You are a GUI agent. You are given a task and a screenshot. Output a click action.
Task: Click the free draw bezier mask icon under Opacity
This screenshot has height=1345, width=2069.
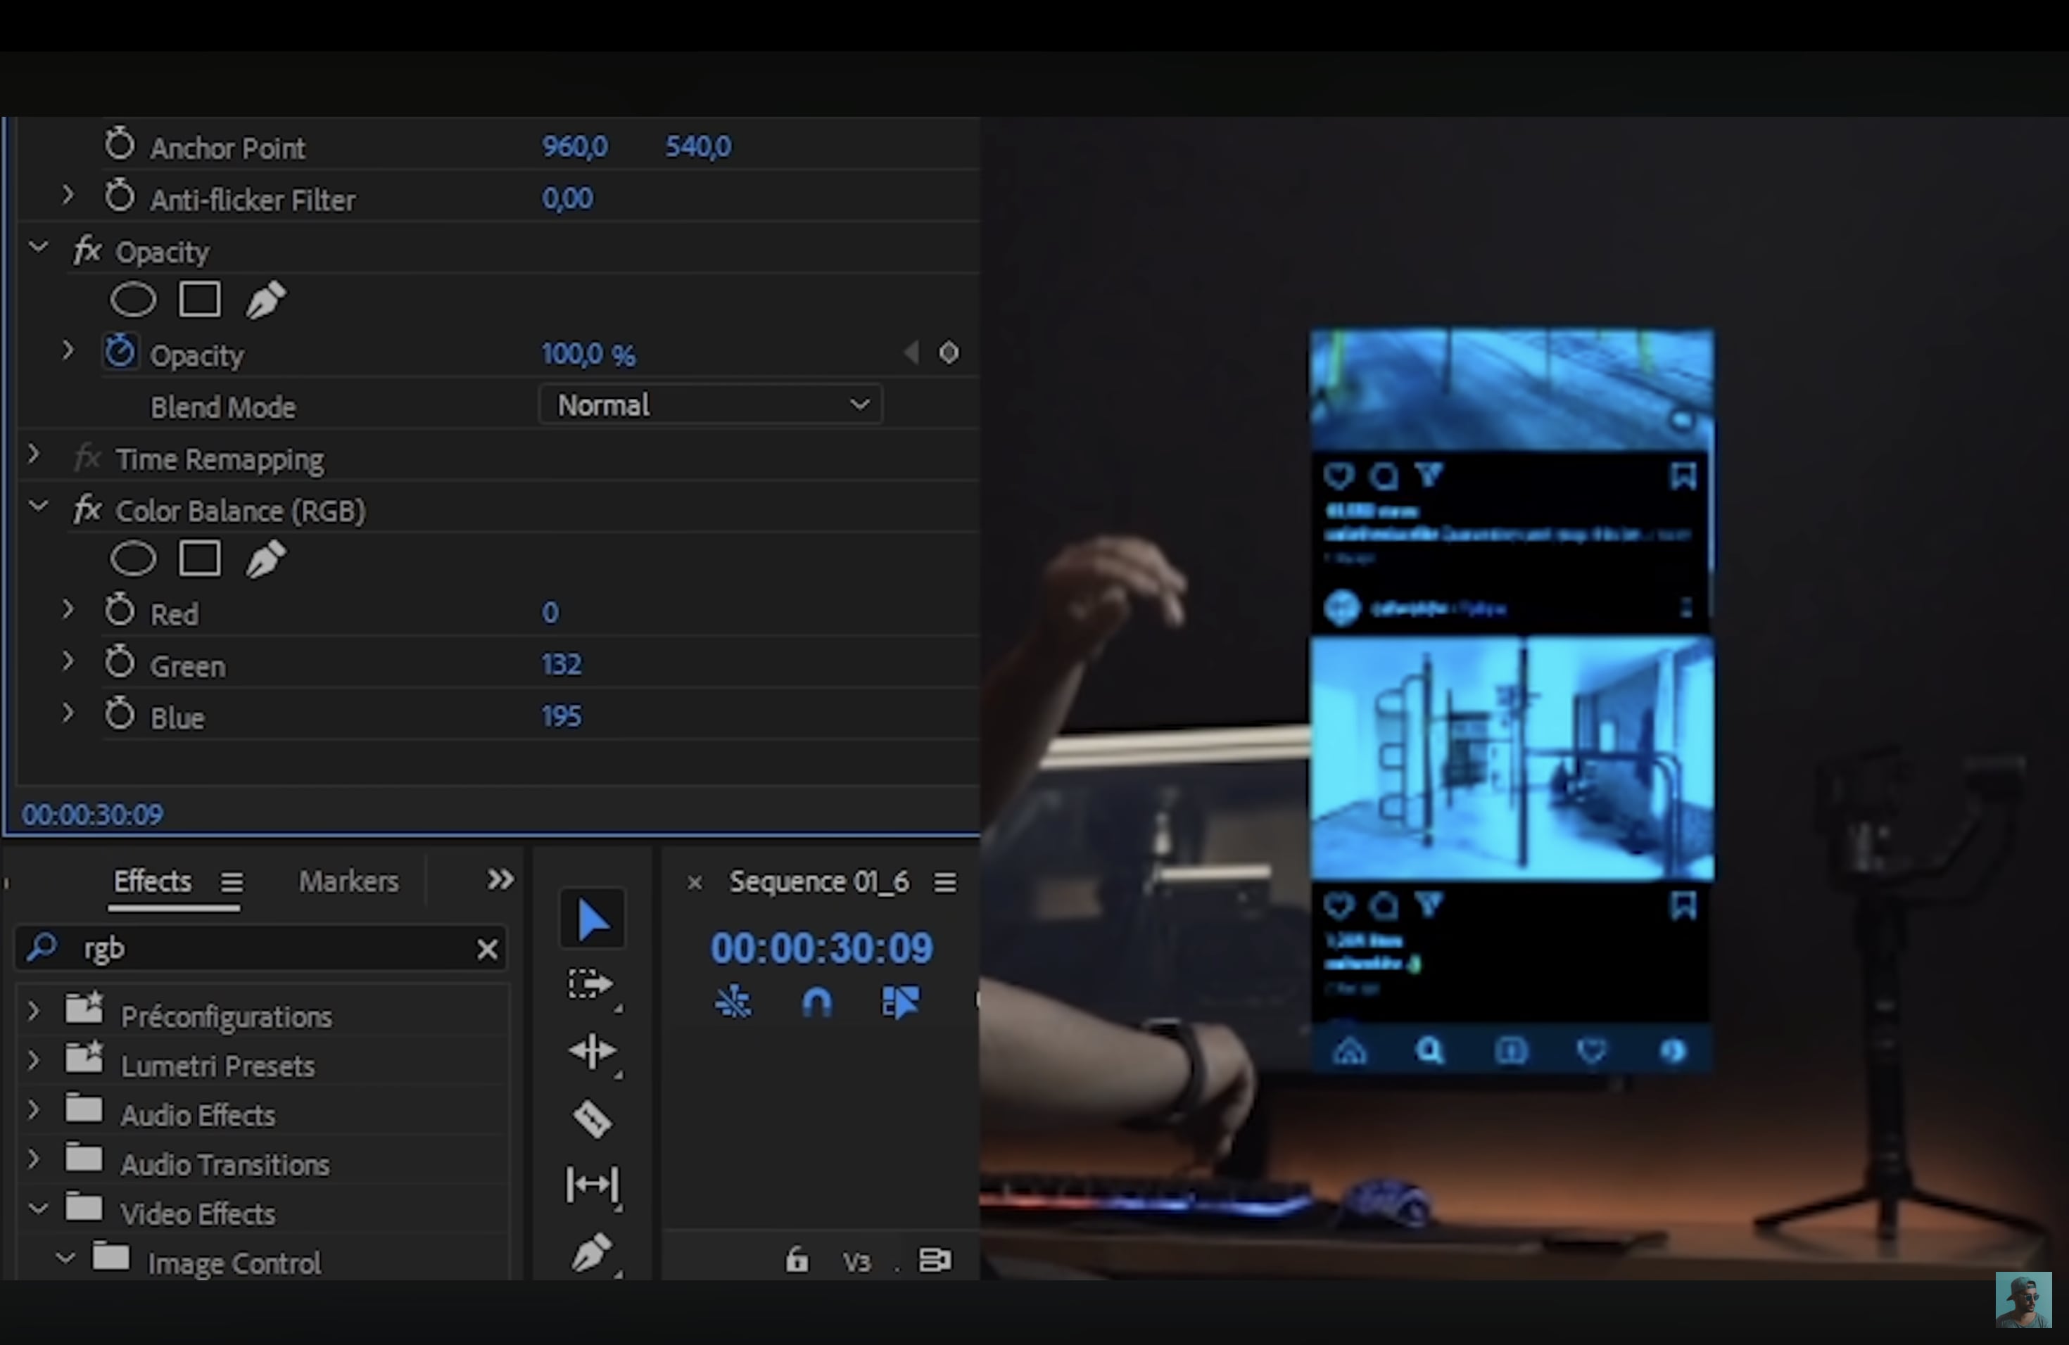click(266, 299)
